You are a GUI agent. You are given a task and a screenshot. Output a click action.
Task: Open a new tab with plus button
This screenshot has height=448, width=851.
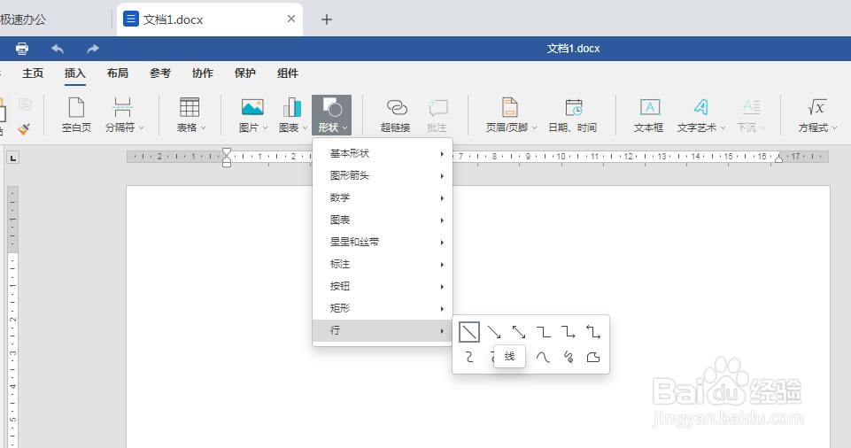326,19
